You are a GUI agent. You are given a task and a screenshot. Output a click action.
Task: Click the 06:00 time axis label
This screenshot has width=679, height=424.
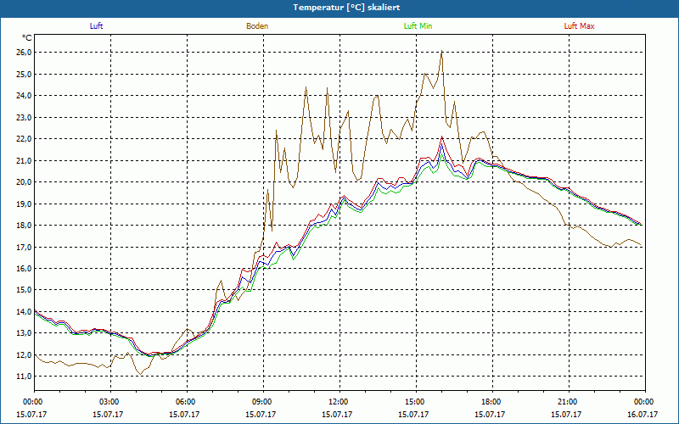(x=187, y=402)
